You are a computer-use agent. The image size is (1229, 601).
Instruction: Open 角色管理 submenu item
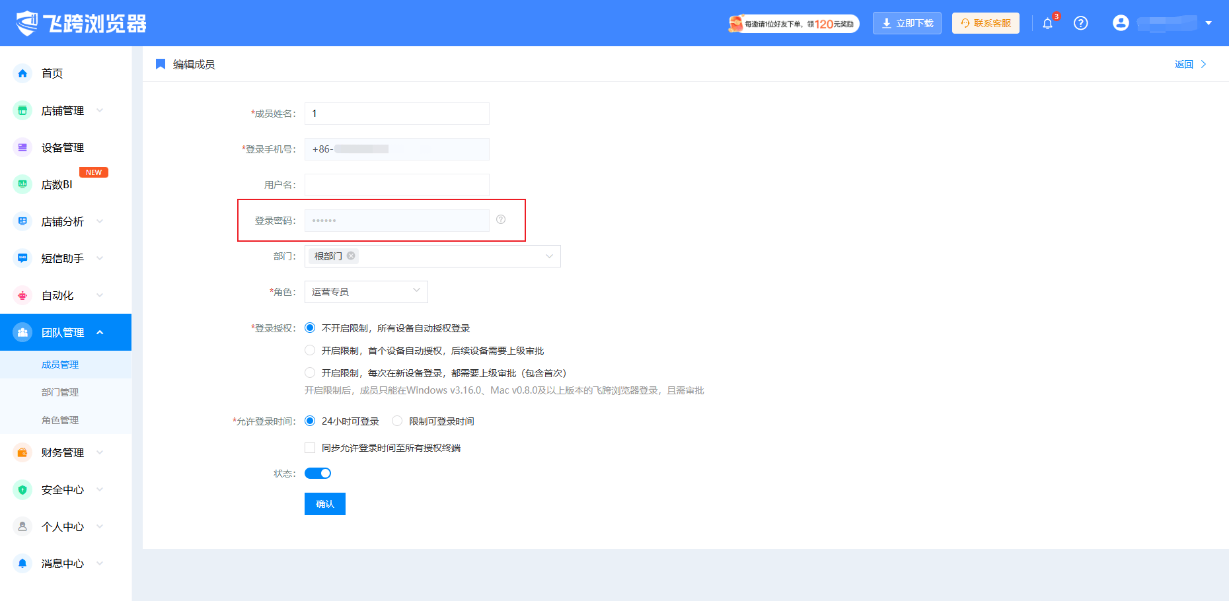(60, 420)
